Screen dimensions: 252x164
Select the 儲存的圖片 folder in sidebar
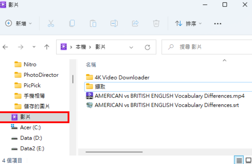pos(32,106)
